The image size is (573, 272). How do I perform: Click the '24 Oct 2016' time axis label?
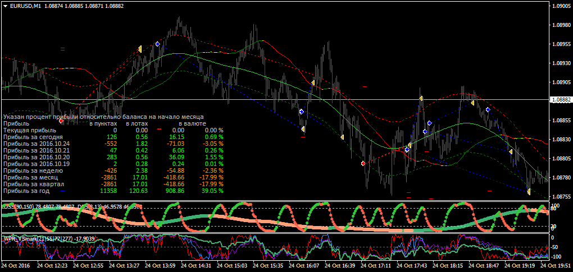tap(16, 266)
